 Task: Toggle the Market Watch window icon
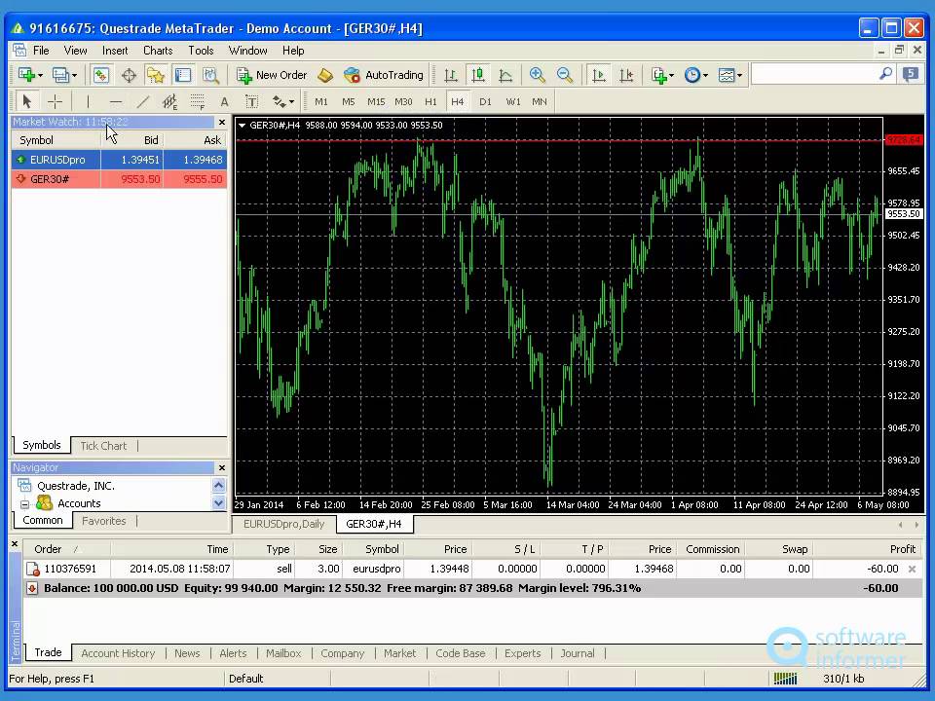pos(100,75)
